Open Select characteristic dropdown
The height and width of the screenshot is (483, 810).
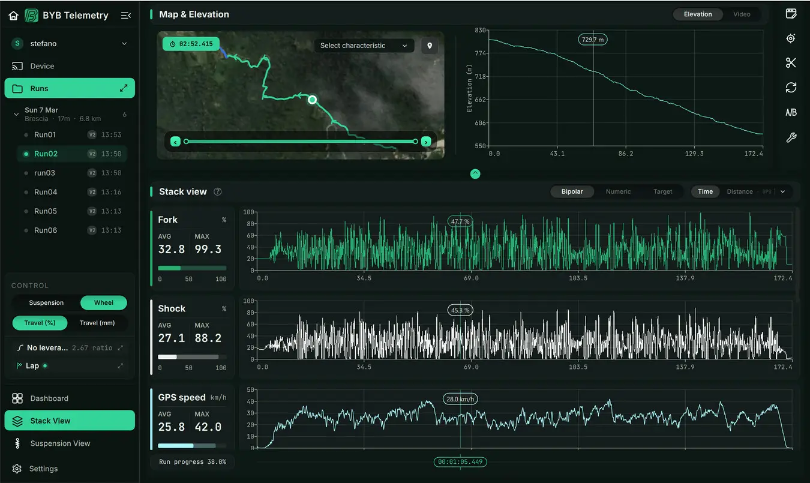(364, 46)
